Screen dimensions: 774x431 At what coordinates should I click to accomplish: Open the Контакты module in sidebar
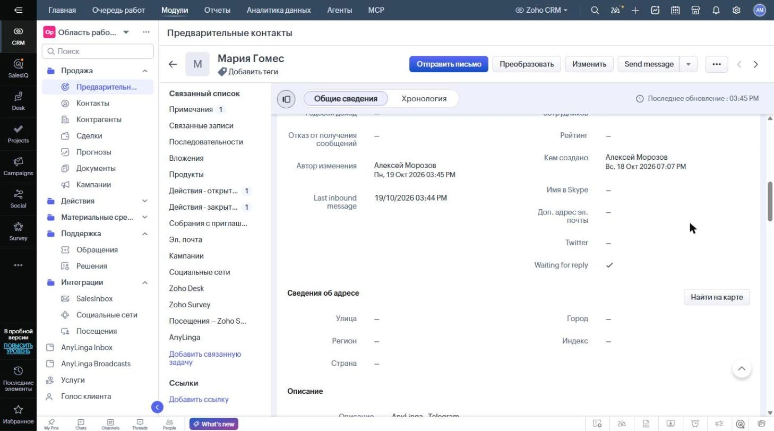click(93, 103)
